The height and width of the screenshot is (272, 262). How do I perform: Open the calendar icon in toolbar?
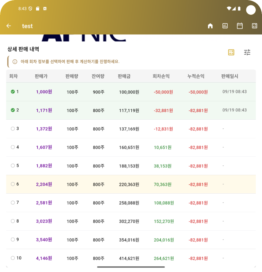tap(240, 26)
